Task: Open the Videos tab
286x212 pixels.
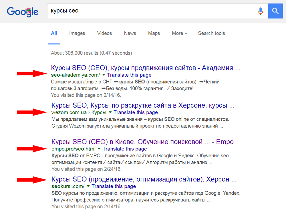Action: pyautogui.click(x=104, y=33)
